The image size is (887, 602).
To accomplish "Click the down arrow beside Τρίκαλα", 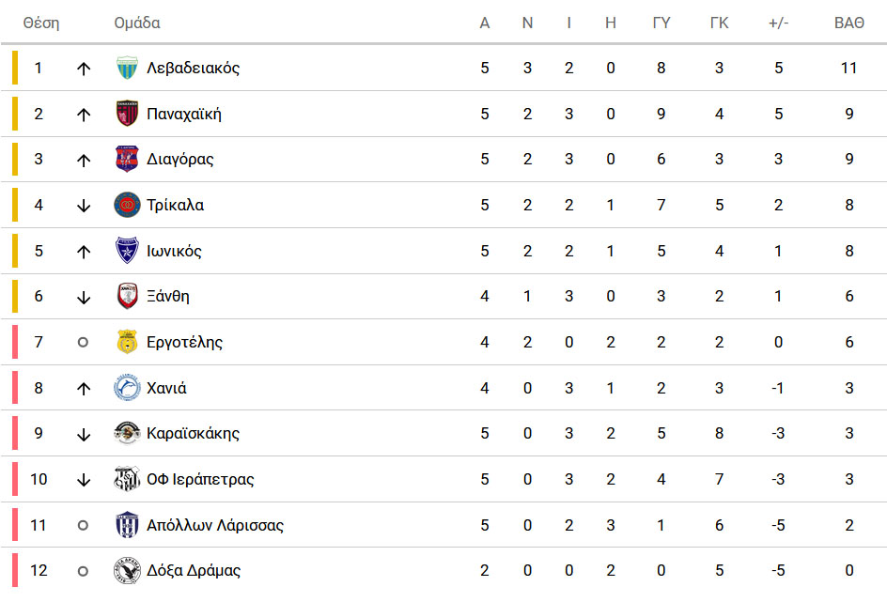I will pyautogui.click(x=84, y=206).
